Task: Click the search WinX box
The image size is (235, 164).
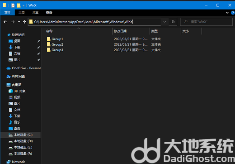Action: pos(207,22)
